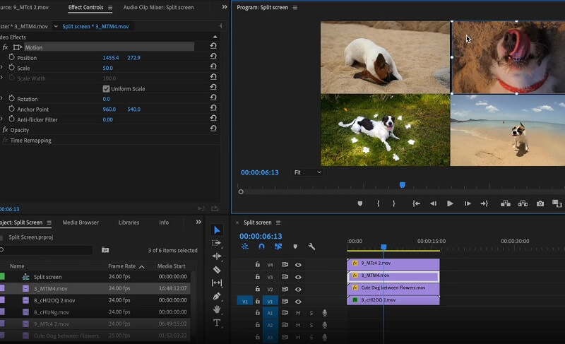The image size is (565, 344).
Task: Solo audio track A1
Action: point(311,313)
